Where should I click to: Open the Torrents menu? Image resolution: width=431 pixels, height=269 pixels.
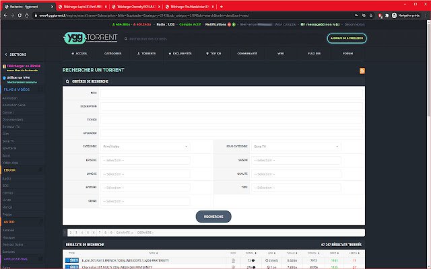pyautogui.click(x=147, y=54)
